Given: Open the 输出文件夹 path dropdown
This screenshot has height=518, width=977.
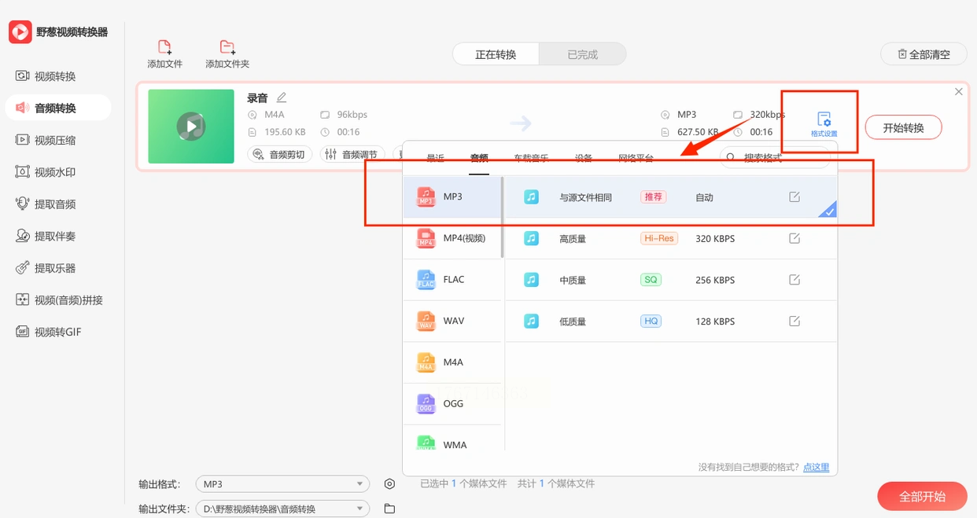Looking at the screenshot, I should pyautogui.click(x=282, y=509).
